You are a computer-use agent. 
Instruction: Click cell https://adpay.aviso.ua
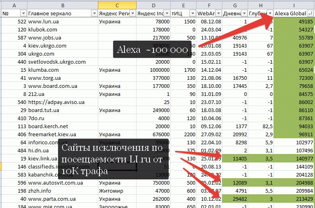click(x=63, y=102)
